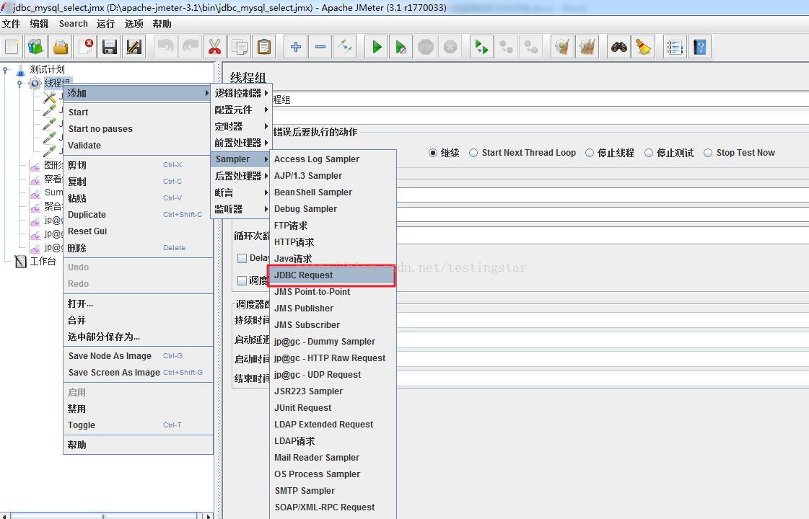Expand the 添加 submenu
This screenshot has height=519, width=809.
point(138,93)
